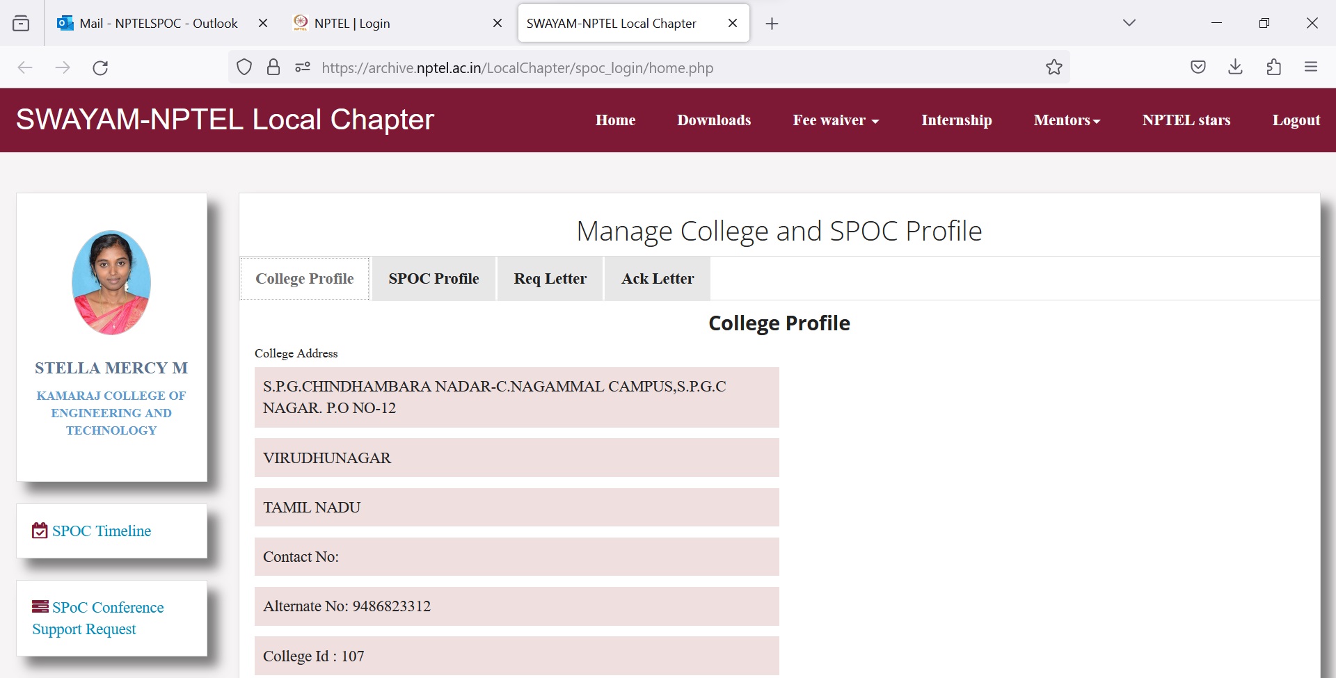
Task: Click the Manage College and SPOC Profile heading
Action: click(x=779, y=231)
